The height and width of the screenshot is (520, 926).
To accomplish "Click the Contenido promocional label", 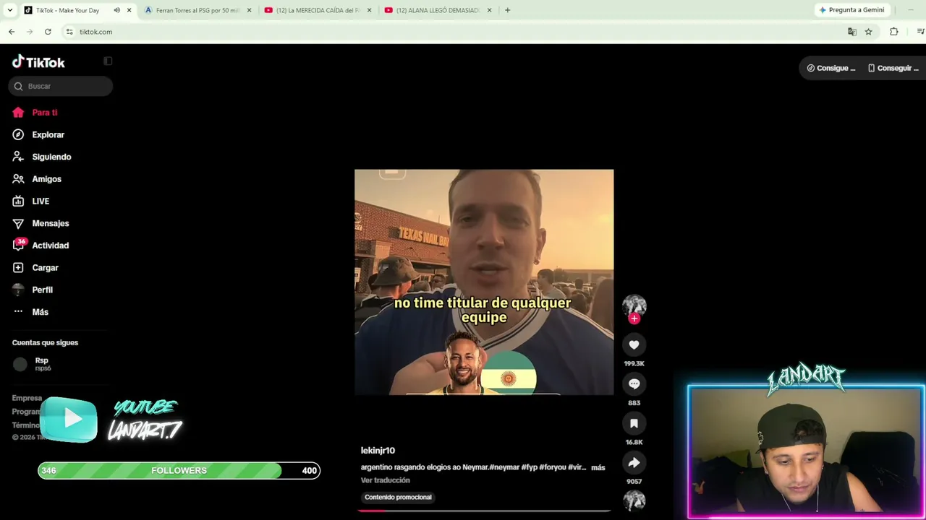I will [x=398, y=498].
